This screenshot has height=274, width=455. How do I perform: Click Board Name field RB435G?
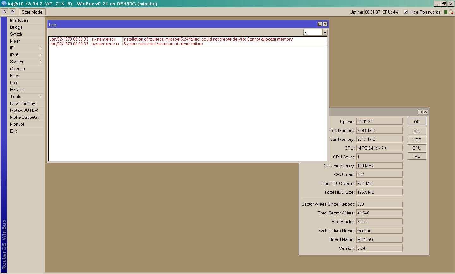click(x=379, y=239)
